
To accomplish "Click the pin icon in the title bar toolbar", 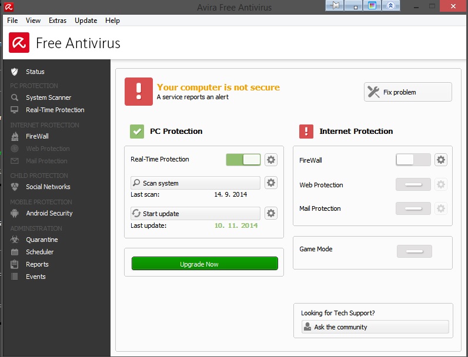I will pyautogui.click(x=335, y=6).
